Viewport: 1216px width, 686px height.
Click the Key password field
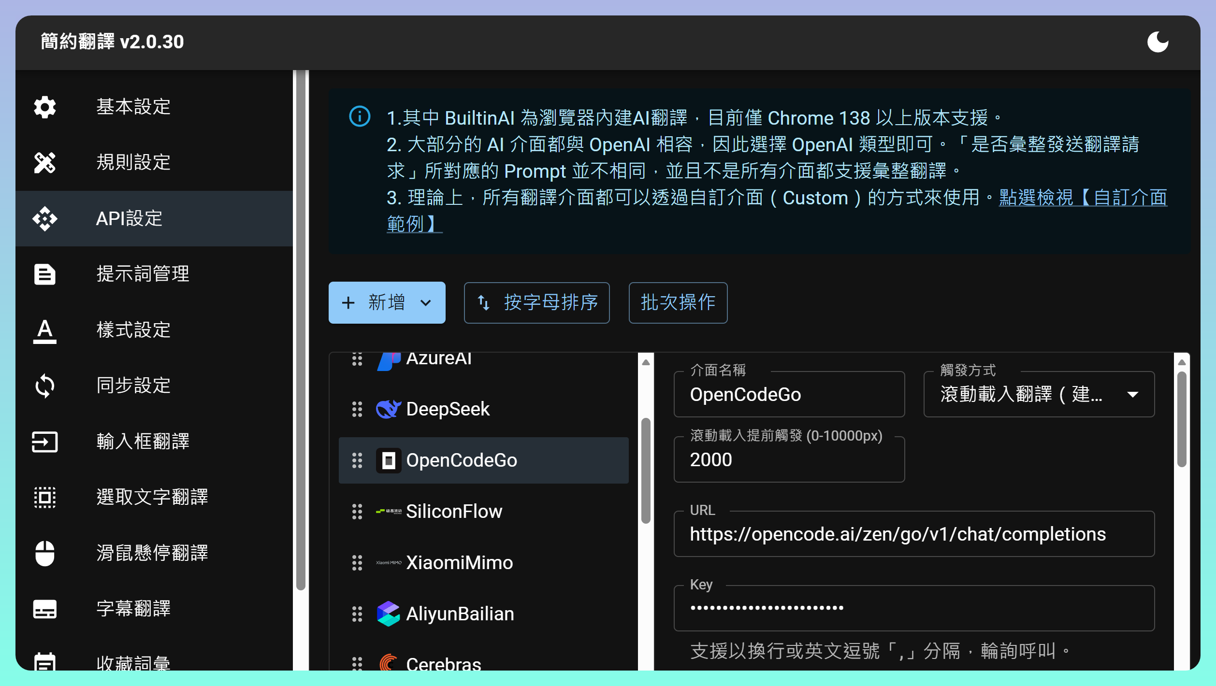[x=914, y=608]
